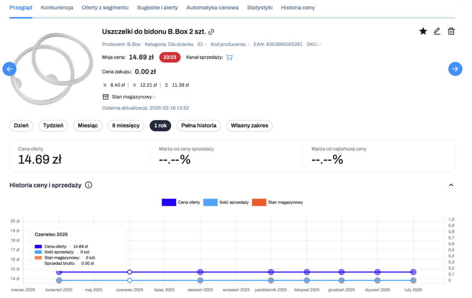Click the link icon beside product title
The height and width of the screenshot is (298, 472).
pyautogui.click(x=212, y=32)
